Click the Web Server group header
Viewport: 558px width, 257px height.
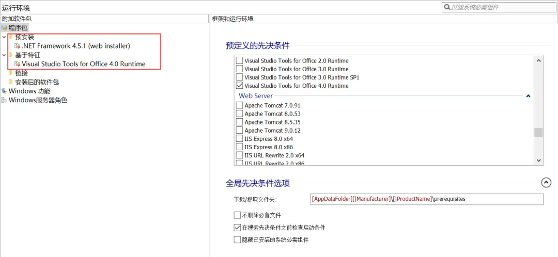(x=256, y=95)
